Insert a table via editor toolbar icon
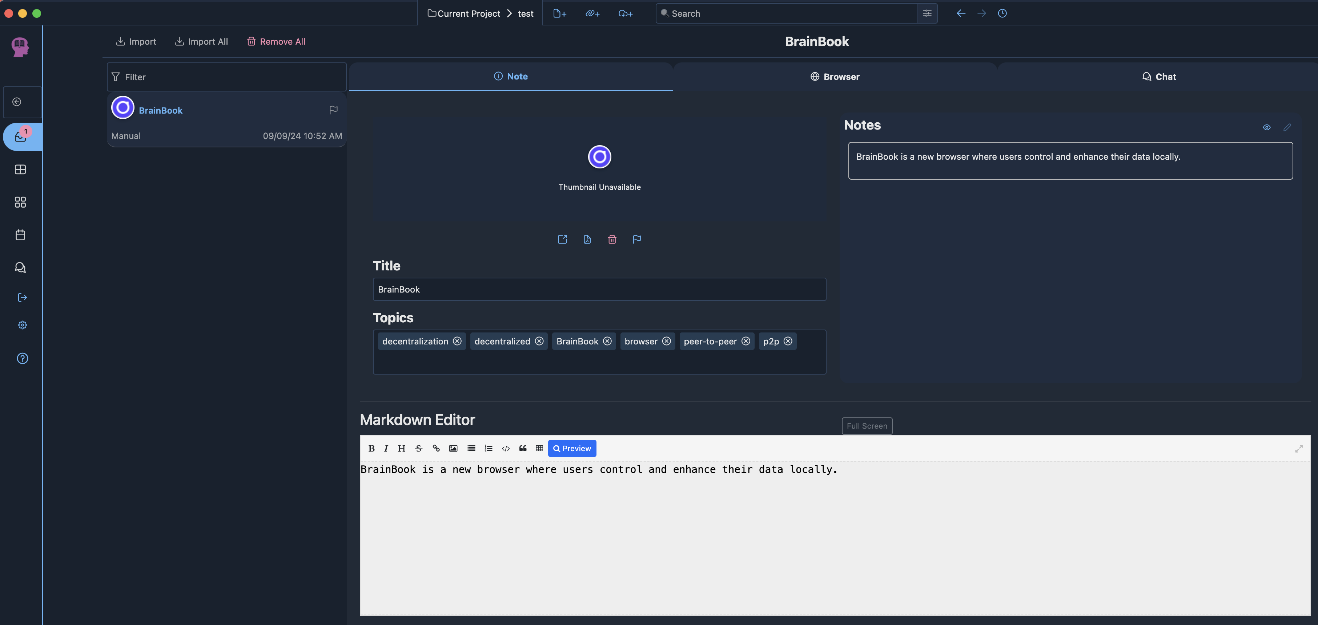This screenshot has height=625, width=1318. [x=539, y=448]
